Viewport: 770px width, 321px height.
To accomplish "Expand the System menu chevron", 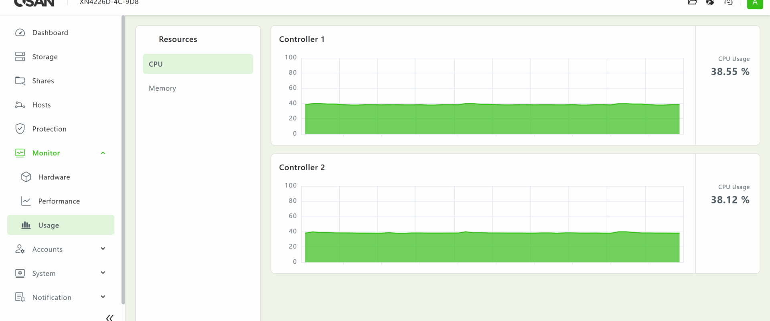I will pyautogui.click(x=103, y=273).
